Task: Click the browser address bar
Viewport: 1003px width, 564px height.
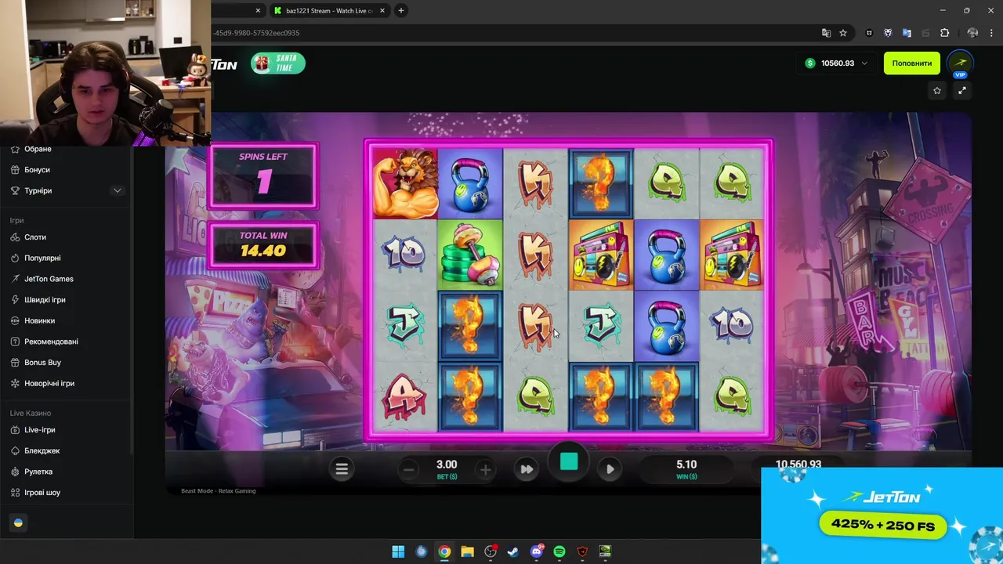Action: coord(509,33)
